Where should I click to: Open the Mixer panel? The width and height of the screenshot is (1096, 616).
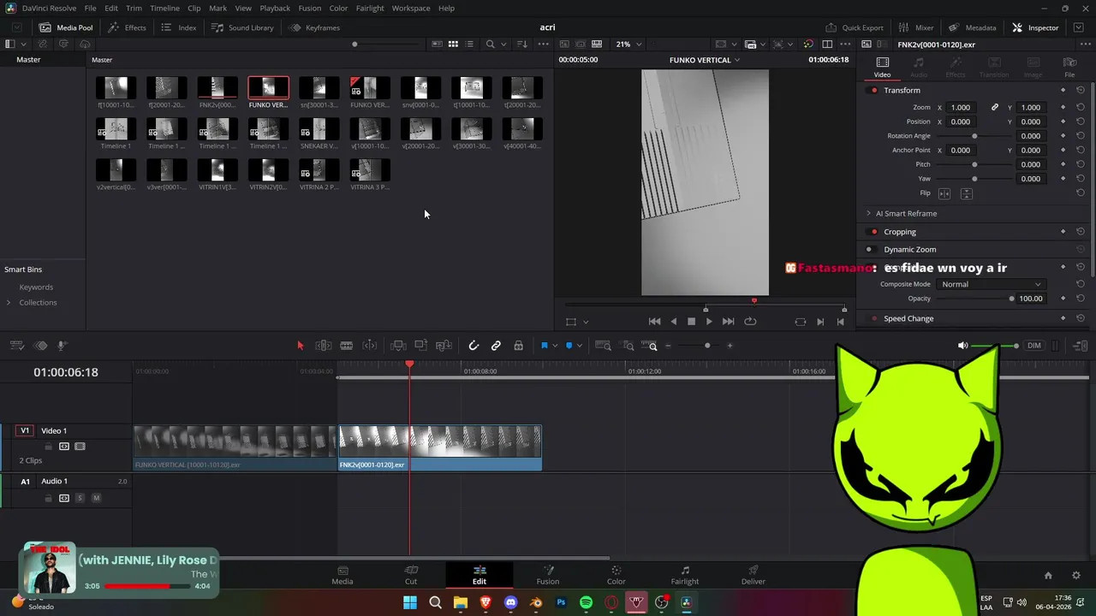[916, 27]
